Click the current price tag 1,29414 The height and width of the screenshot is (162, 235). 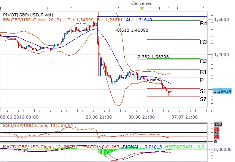pyautogui.click(x=222, y=91)
